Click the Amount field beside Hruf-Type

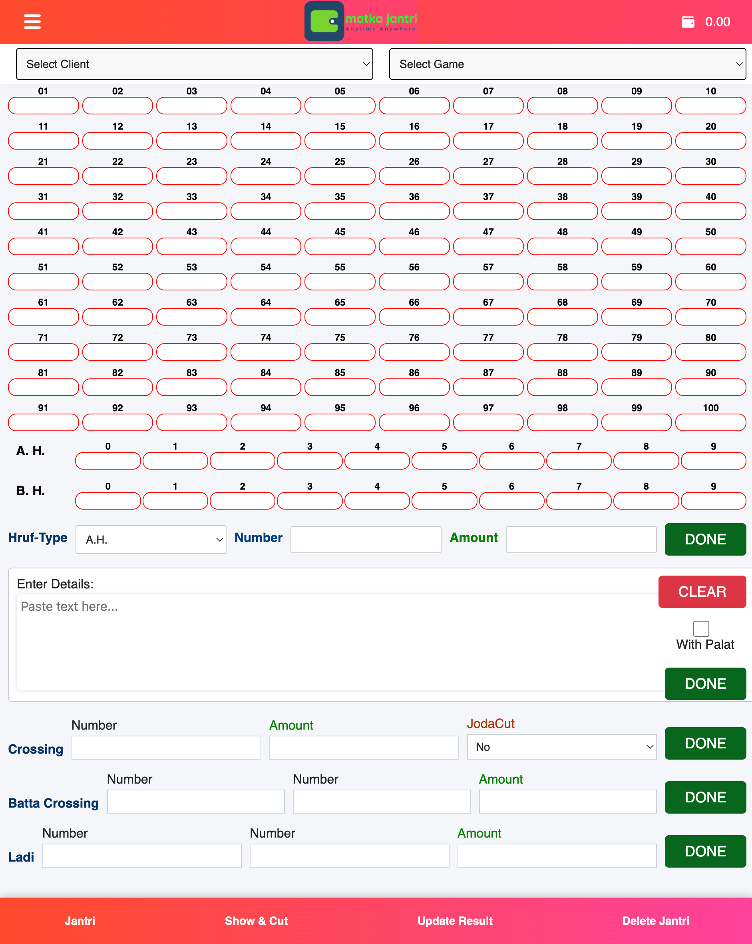tap(581, 540)
